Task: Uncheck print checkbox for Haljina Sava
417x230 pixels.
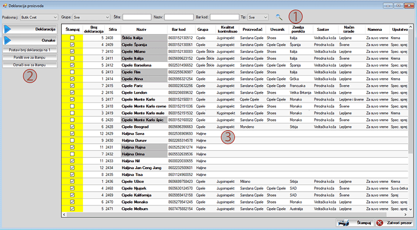Action: pos(72,133)
